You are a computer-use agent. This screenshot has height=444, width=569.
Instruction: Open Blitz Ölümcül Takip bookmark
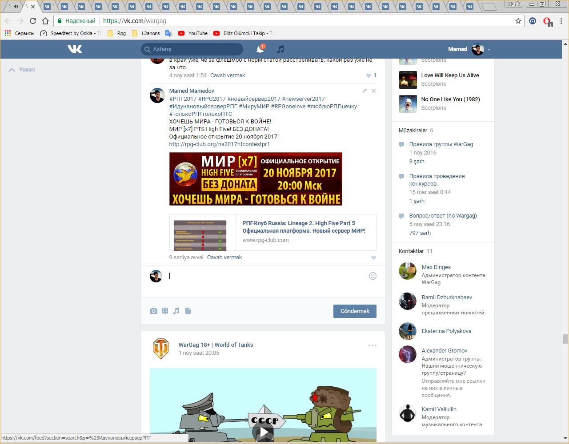243,33
